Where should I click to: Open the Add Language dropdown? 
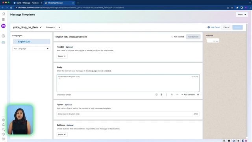point(31,49)
